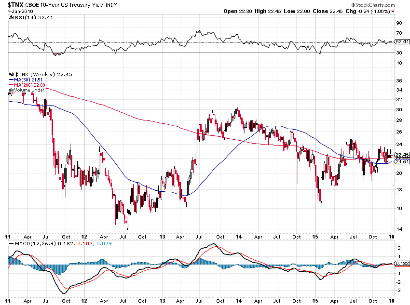This screenshot has height=305, width=410.
Task: Click the 0.182 MACD value tag
Action: tap(401, 264)
